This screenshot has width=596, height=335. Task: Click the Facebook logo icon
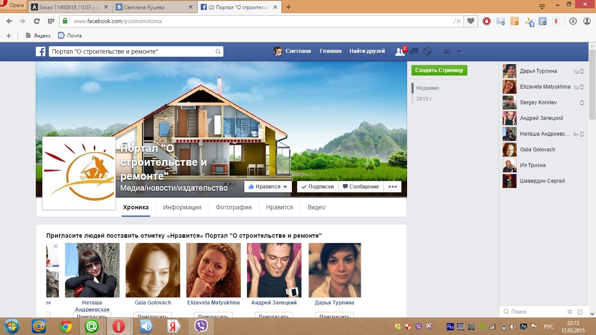41,51
